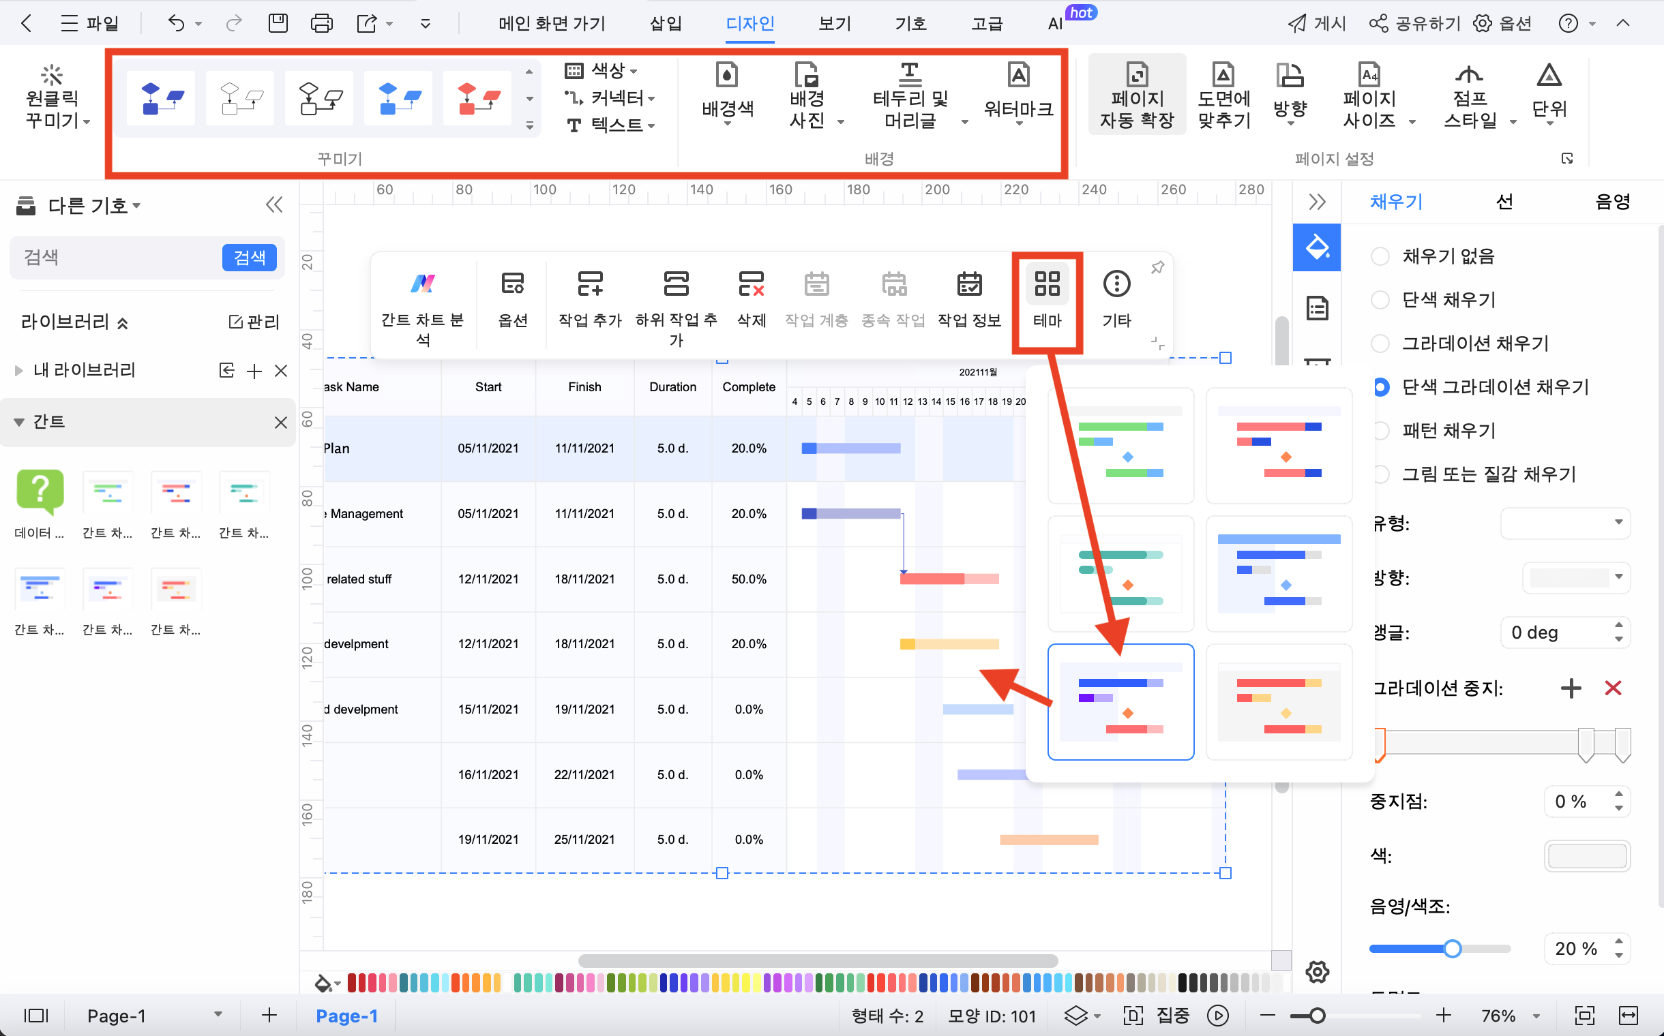Open 배경색 background color tool
This screenshot has width=1664, height=1036.
tap(728, 95)
